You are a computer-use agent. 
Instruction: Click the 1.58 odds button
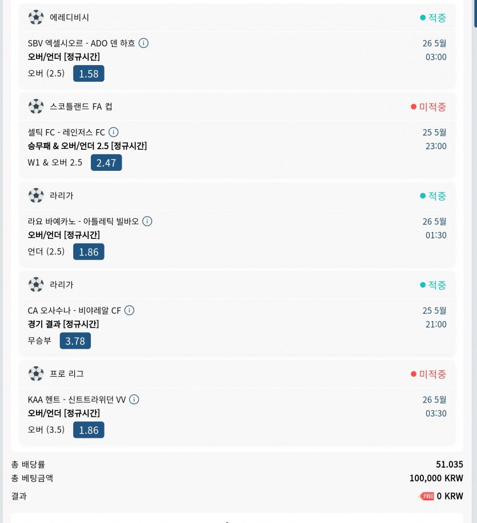tap(89, 74)
